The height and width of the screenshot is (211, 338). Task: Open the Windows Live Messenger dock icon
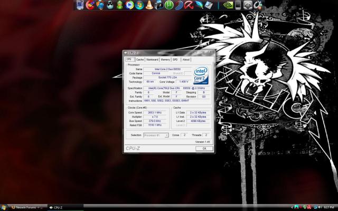pyautogui.click(x=100, y=5)
